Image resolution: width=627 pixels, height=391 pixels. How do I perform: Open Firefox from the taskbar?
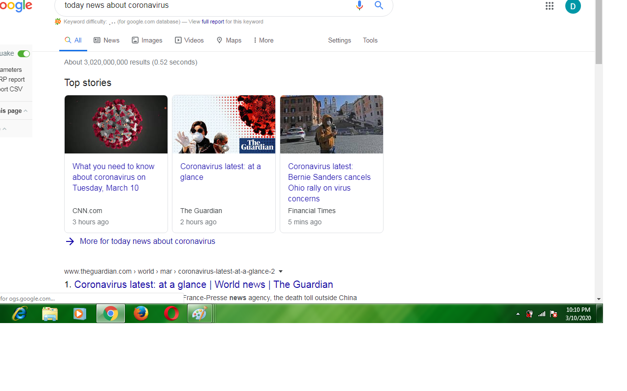tap(141, 313)
